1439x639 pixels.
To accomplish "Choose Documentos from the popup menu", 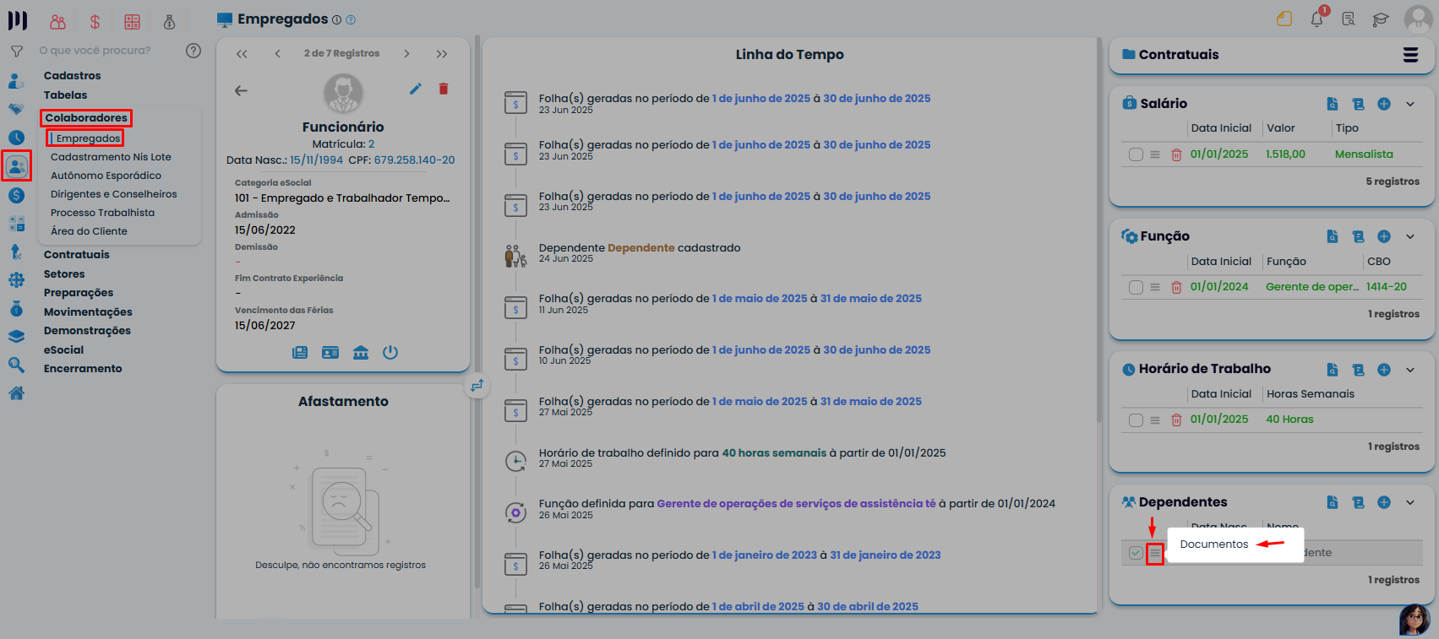I will pos(1214,544).
